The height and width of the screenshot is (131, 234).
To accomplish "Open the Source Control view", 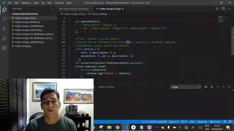I will tap(4, 29).
